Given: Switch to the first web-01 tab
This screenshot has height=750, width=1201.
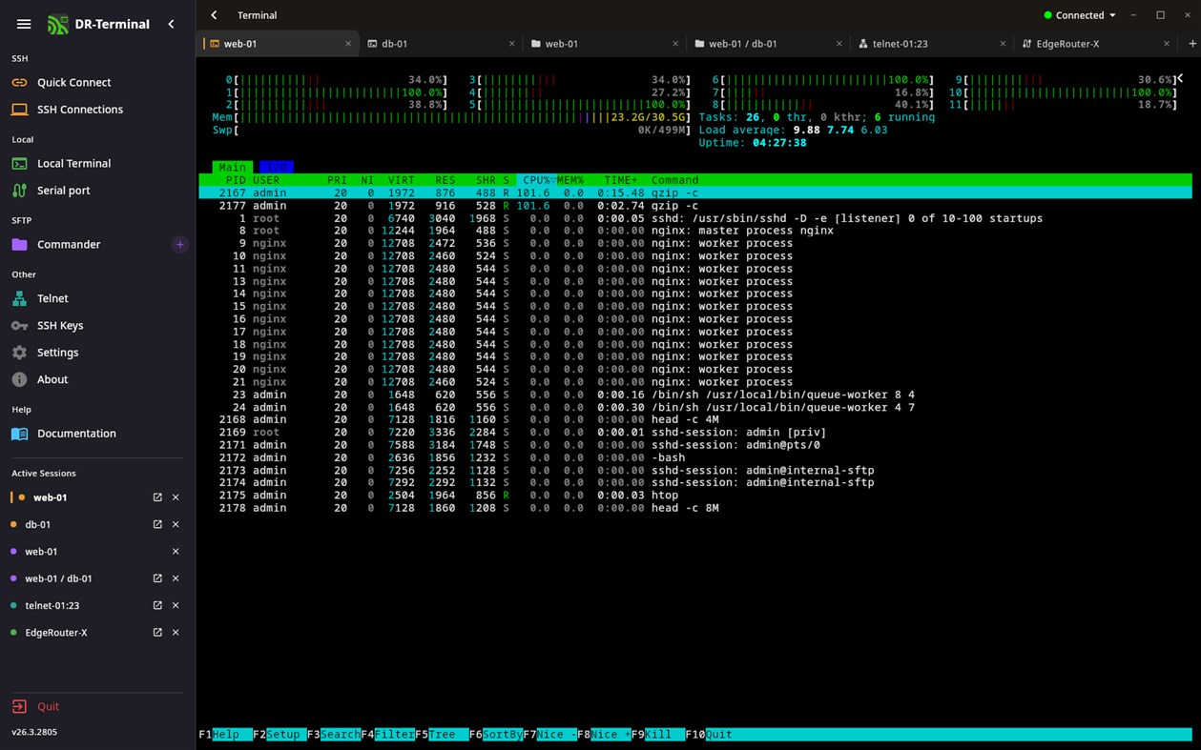Looking at the screenshot, I should (x=277, y=44).
